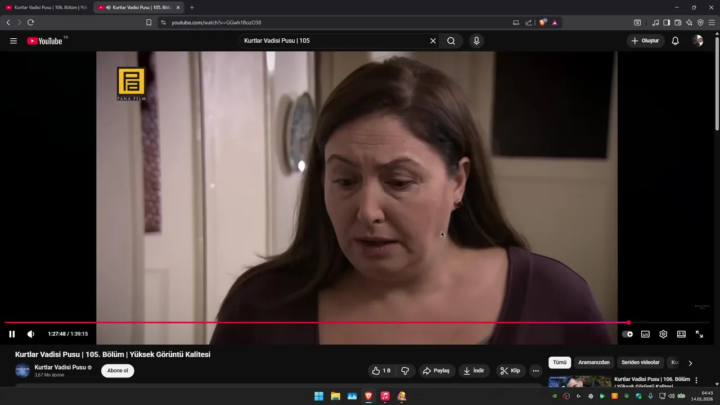720x405 pixels.
Task: Open a new browser tab
Action: [192, 7]
